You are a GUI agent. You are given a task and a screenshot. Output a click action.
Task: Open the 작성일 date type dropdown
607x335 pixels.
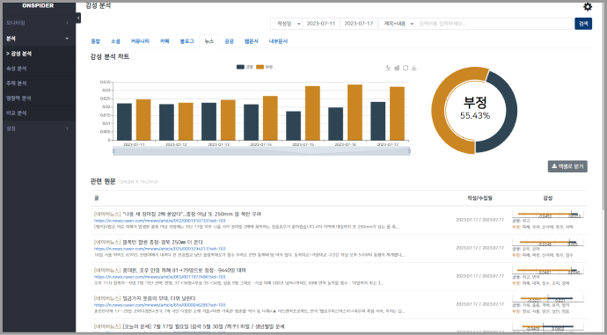point(286,24)
